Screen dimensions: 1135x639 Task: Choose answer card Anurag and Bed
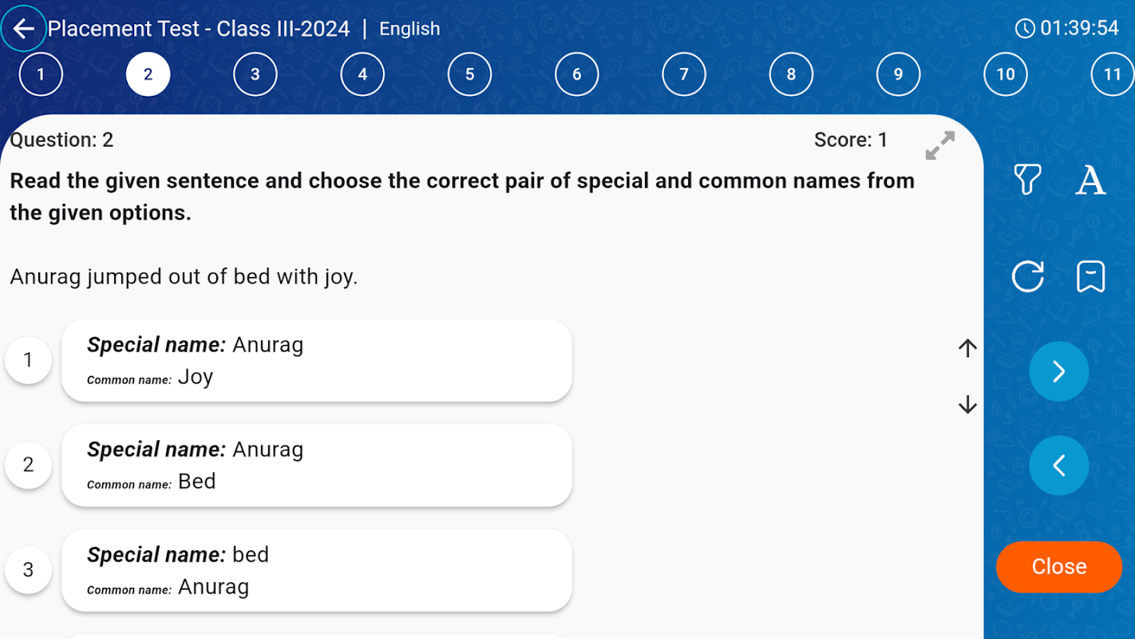point(316,465)
